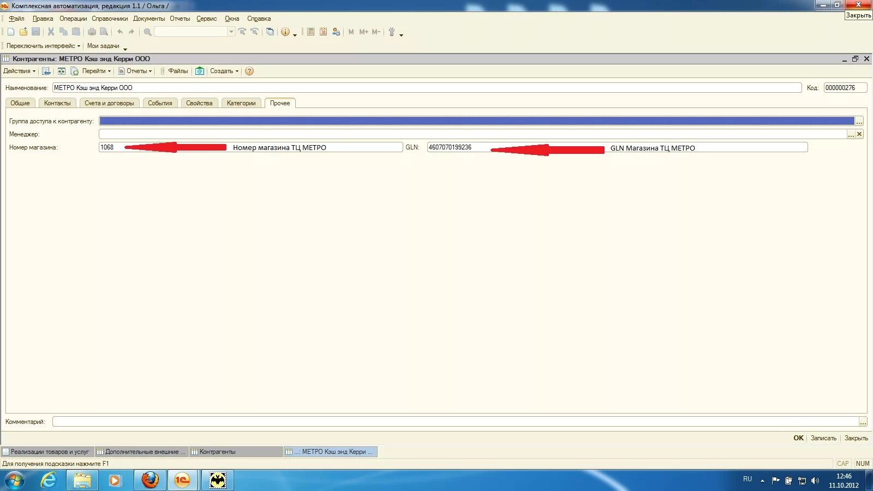Click the Redo arrow icon
This screenshot has height=491, width=873.
tap(131, 32)
